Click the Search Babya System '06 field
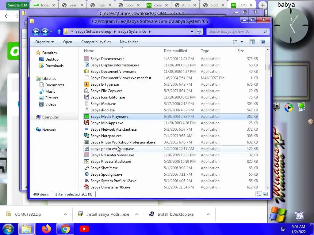The height and width of the screenshot is (235, 314). [x=238, y=32]
